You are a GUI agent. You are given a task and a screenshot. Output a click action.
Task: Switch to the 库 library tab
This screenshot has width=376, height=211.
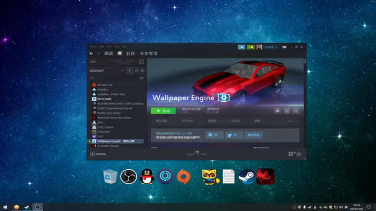tap(120, 53)
